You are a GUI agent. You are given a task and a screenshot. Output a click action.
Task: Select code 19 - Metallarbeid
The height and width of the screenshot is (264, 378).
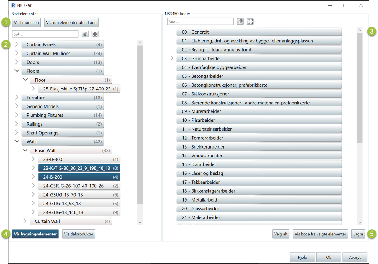(x=259, y=200)
